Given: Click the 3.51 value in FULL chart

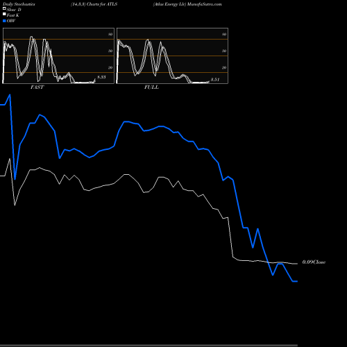Looking at the screenshot, I should tap(215, 80).
